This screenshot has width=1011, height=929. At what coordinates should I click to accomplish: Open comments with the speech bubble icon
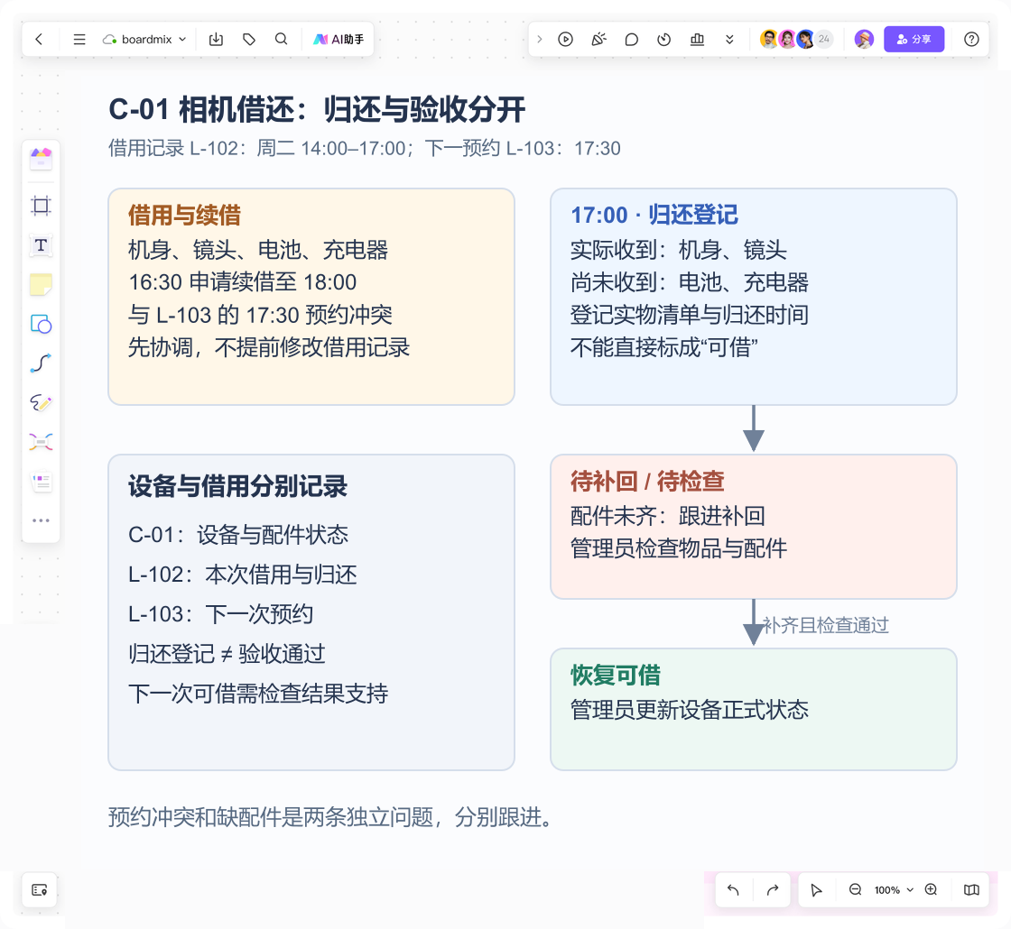click(632, 40)
